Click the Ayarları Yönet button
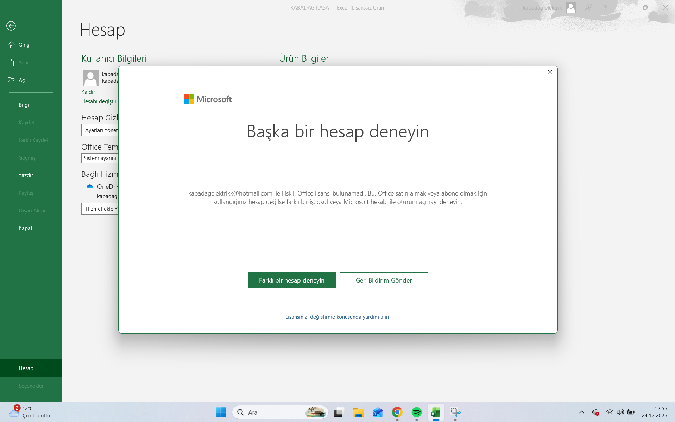This screenshot has width=675, height=422. point(100,130)
